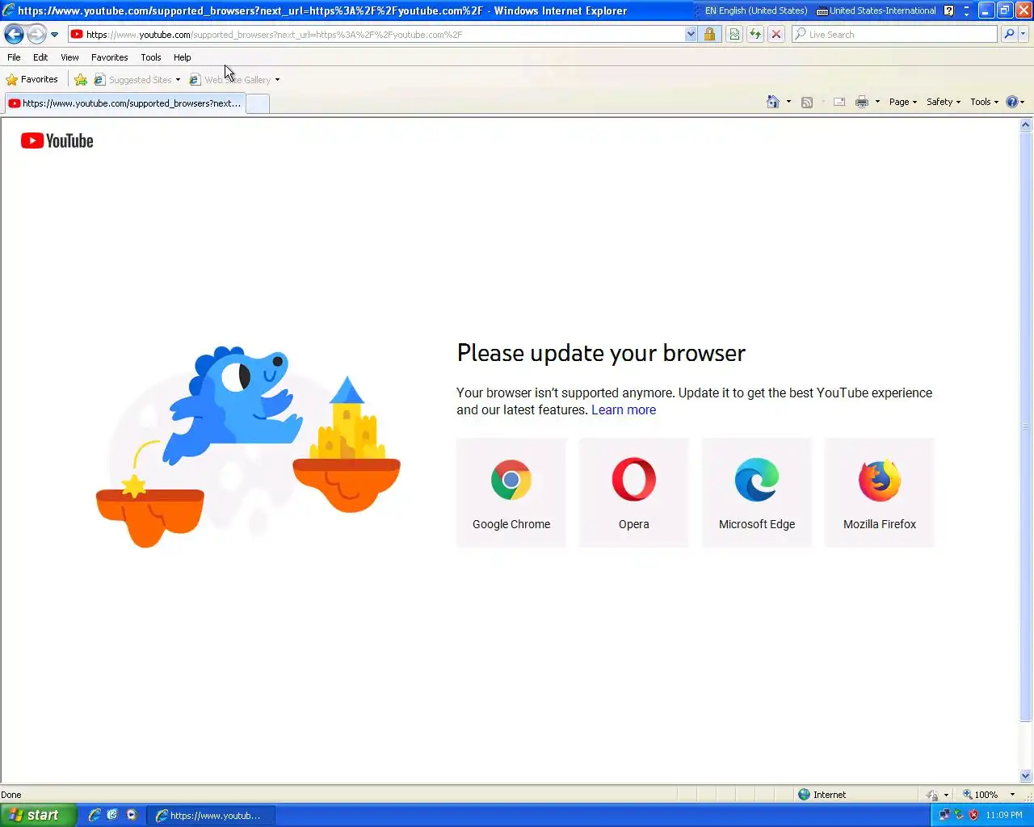The width and height of the screenshot is (1034, 827).
Task: Select the youtube.com supported_browsers tab
Action: click(124, 103)
